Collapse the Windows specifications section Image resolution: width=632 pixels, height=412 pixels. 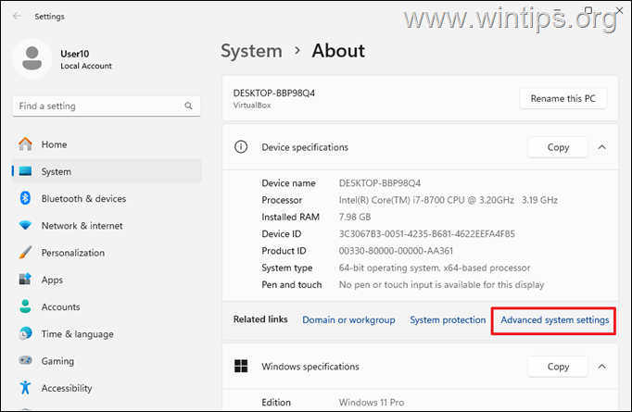[x=601, y=366]
